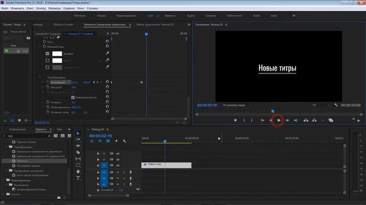The image size is (366, 205).
Task: Click Mark Out bracket button
Action: (252, 120)
